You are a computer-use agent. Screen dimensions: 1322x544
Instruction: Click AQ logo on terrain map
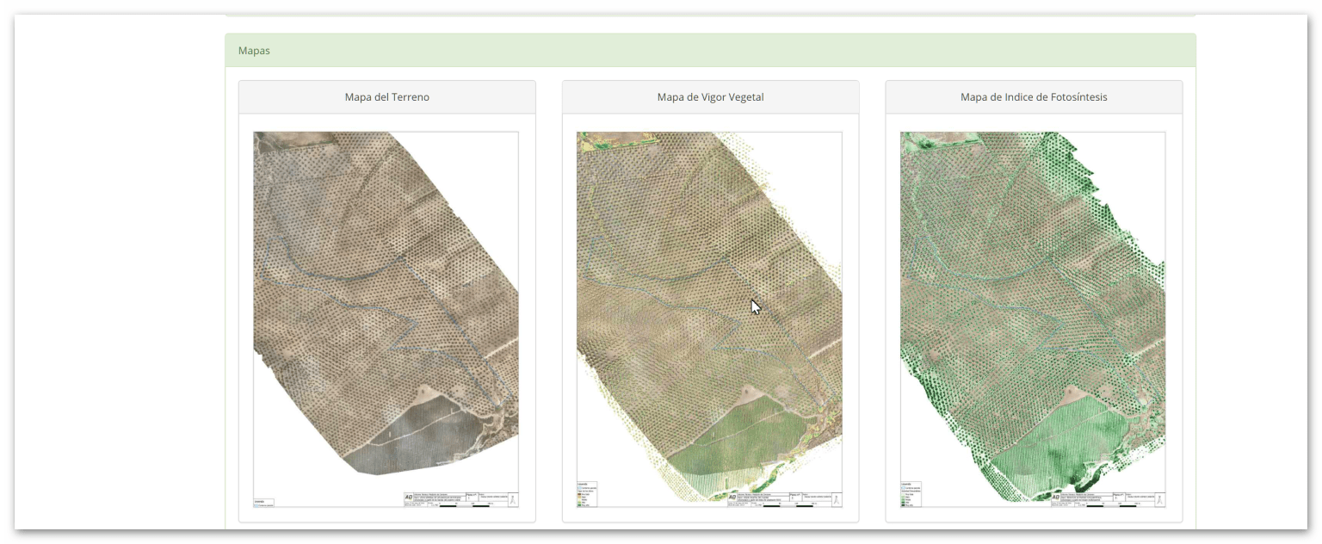tap(409, 498)
